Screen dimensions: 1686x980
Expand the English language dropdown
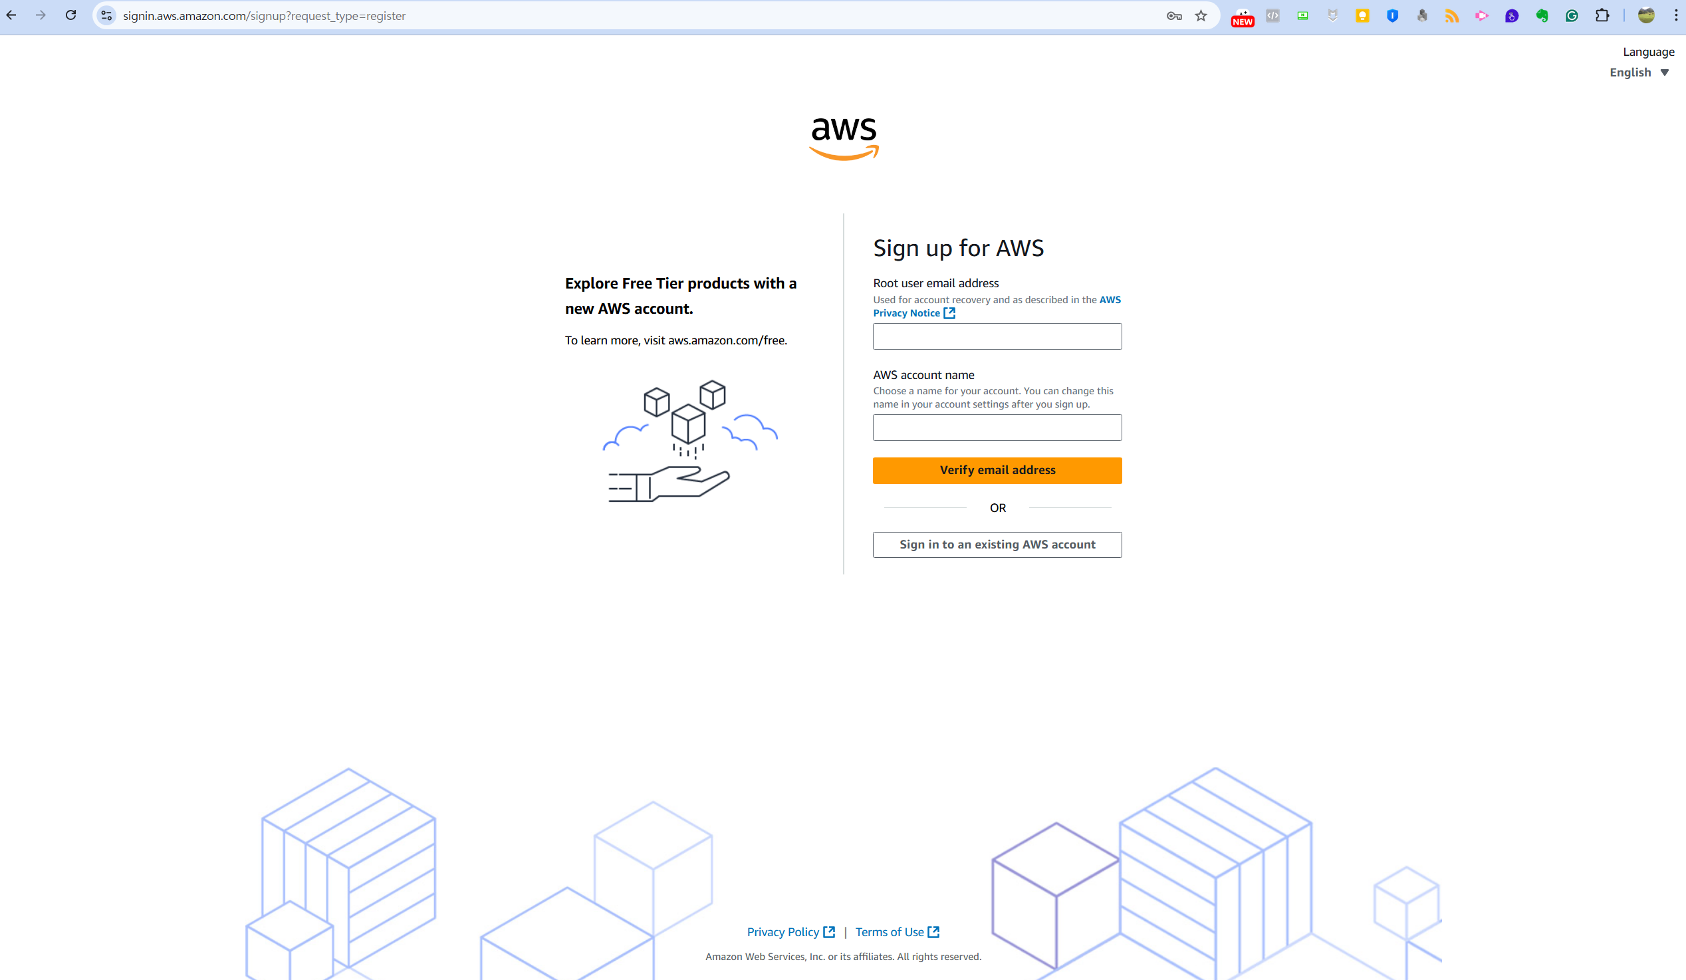1639,72
